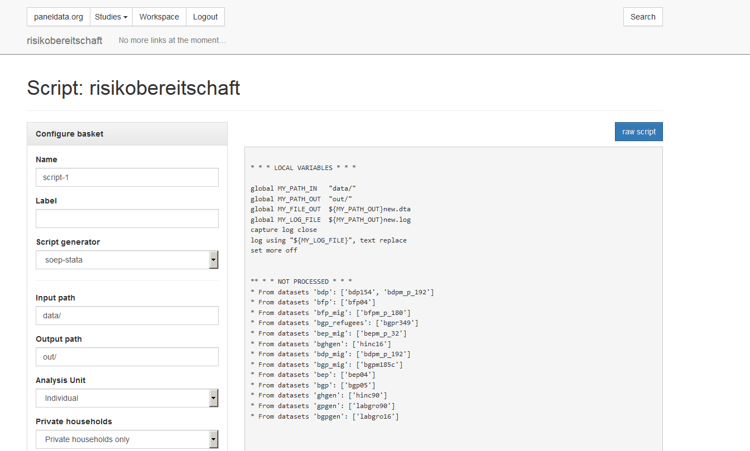
Task: Click the line for datasets 'bgp'
Action: click(x=313, y=385)
